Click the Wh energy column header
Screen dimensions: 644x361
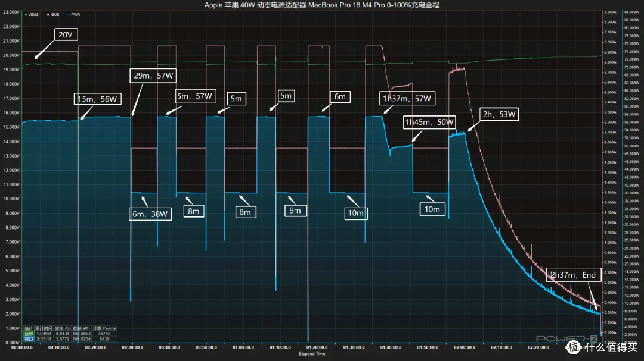pyautogui.click(x=81, y=329)
